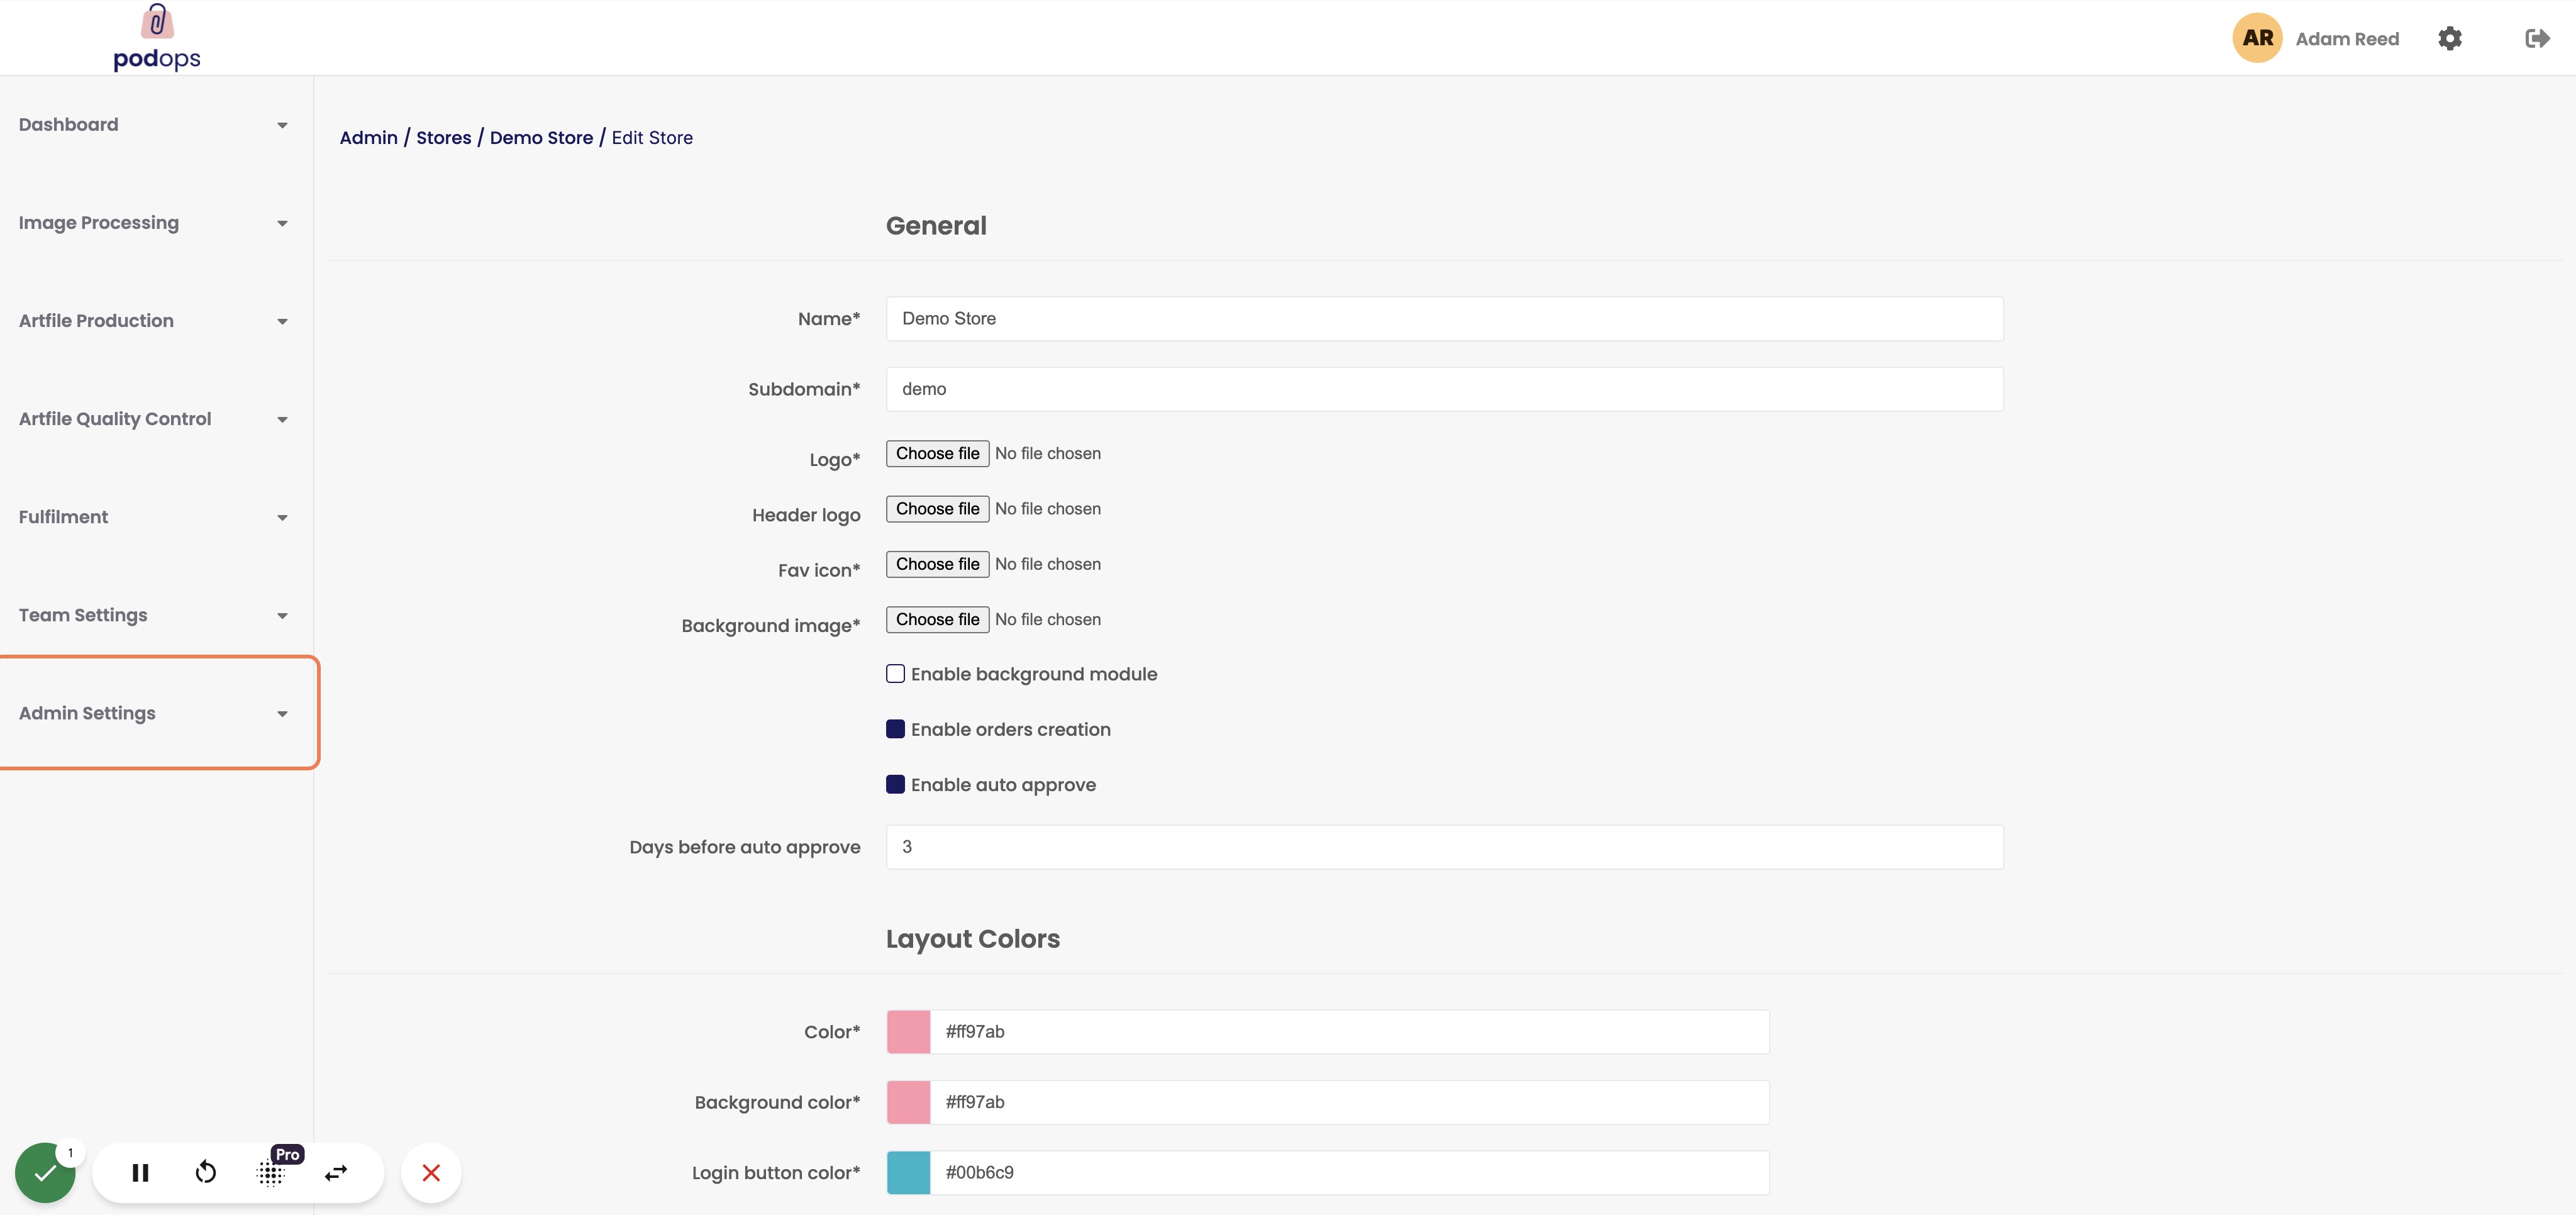Expand Team Settings sidebar section
The width and height of the screenshot is (2576, 1215).
156,615
